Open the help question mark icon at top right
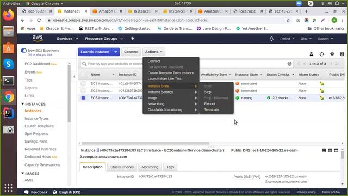The height and width of the screenshot is (196, 348). [342, 54]
